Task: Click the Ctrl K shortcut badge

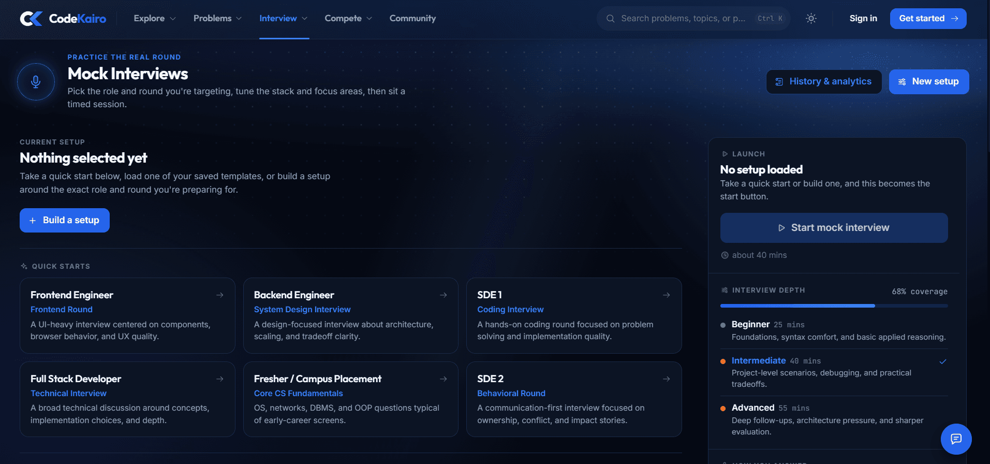Action: 770,19
